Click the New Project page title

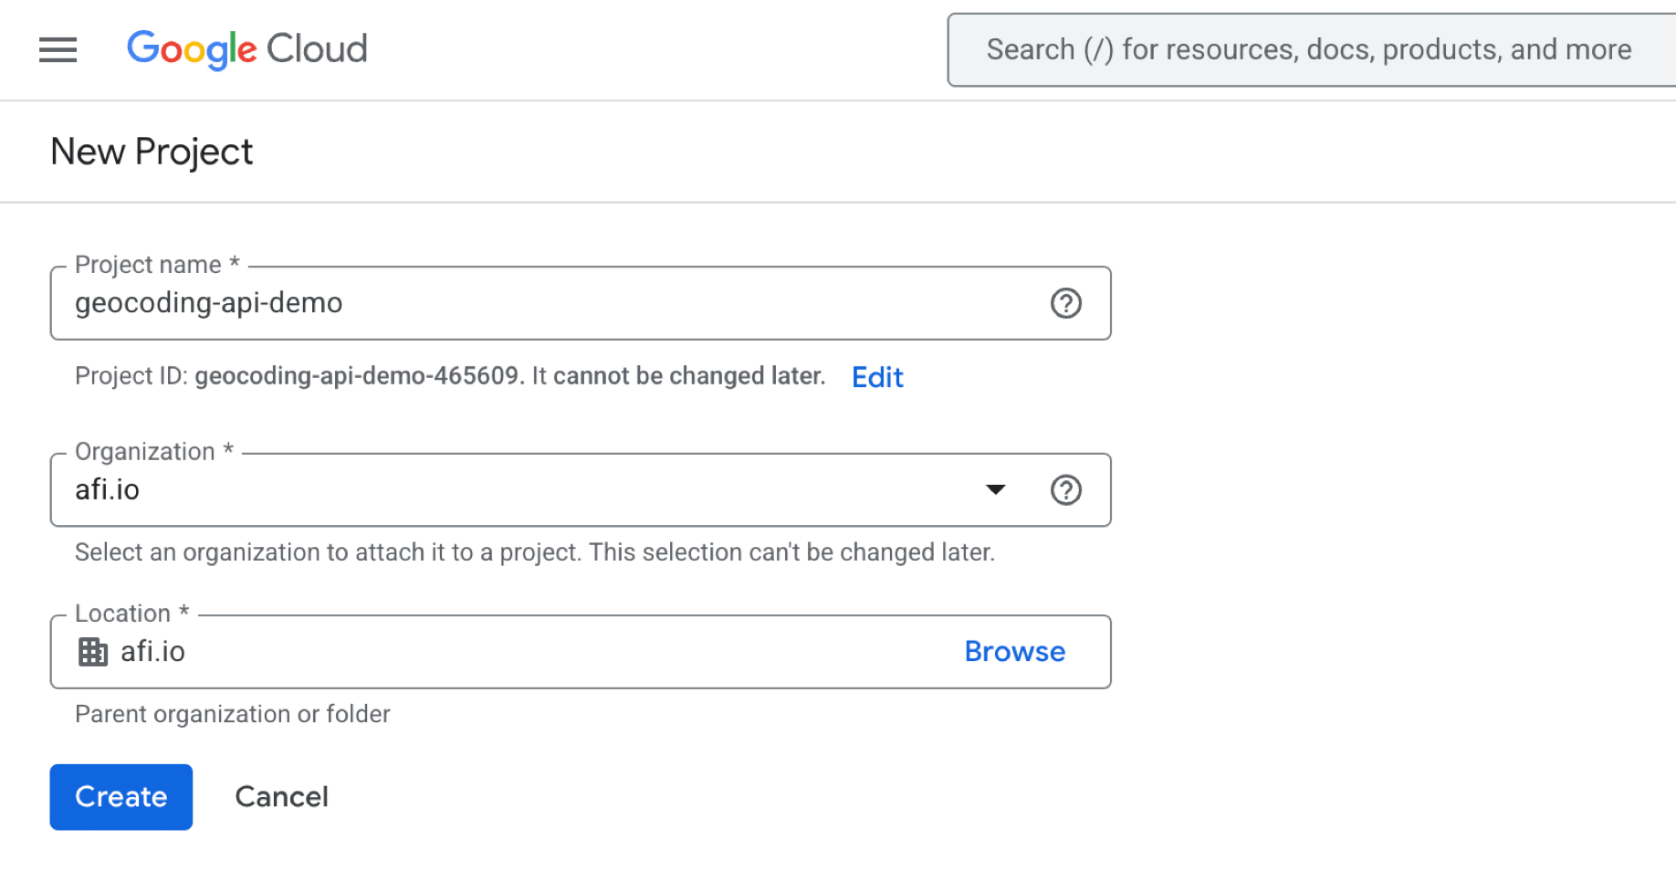pos(152,151)
